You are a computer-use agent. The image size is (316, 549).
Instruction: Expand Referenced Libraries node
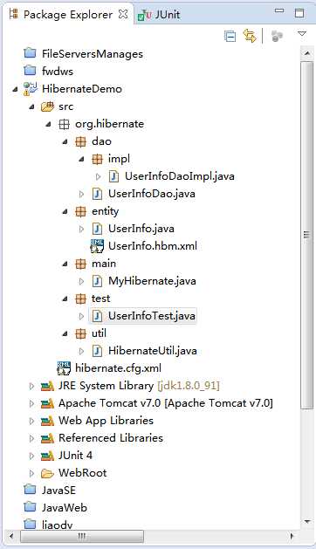31,438
